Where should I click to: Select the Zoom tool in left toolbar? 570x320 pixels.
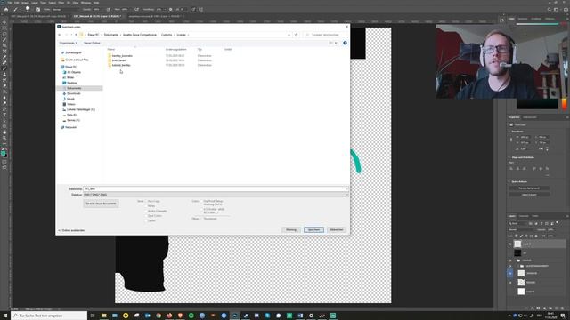pyautogui.click(x=4, y=138)
